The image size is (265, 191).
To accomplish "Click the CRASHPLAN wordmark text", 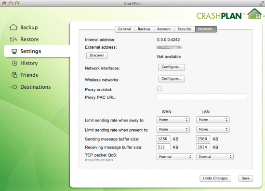I will pyautogui.click(x=219, y=16).
